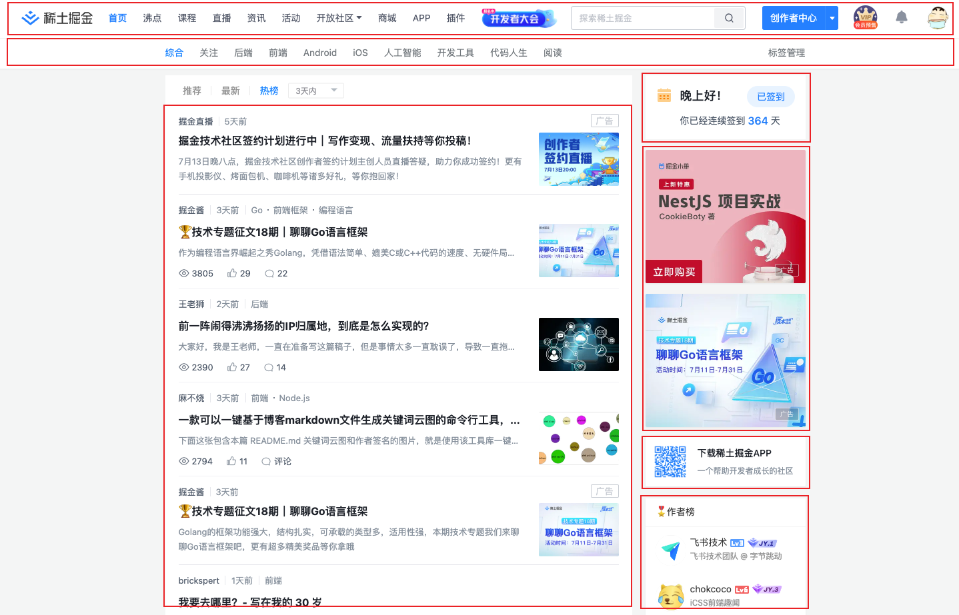Viewport: 959px width, 615px height.
Task: Select the 热榜 sort tab
Action: click(x=269, y=91)
